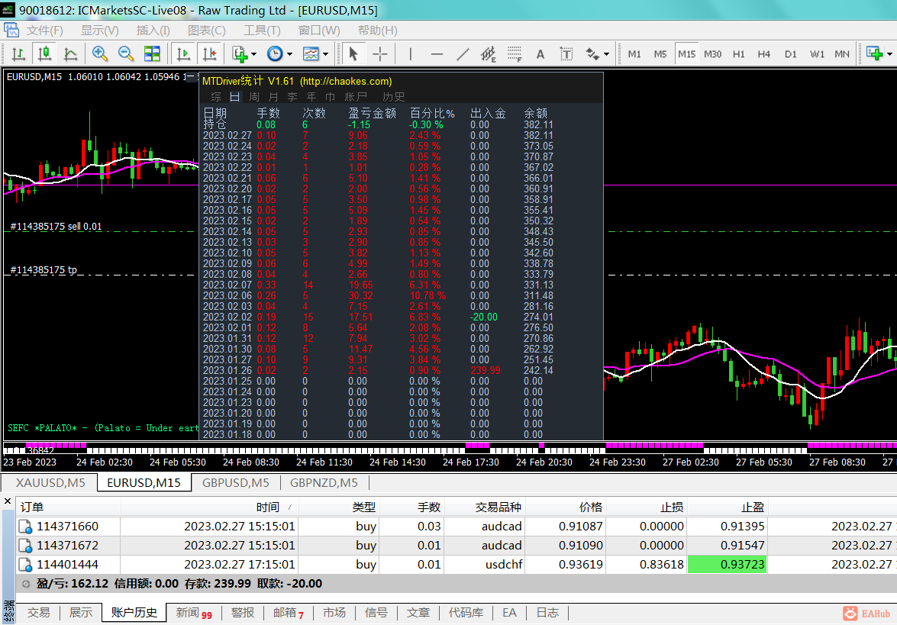The height and width of the screenshot is (625, 897).
Task: Open the 交易 terminal tab
Action: [x=38, y=613]
